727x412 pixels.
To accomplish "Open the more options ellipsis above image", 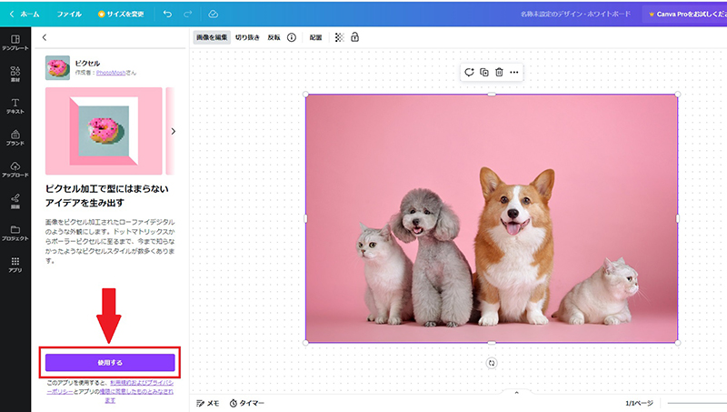I will tap(514, 73).
